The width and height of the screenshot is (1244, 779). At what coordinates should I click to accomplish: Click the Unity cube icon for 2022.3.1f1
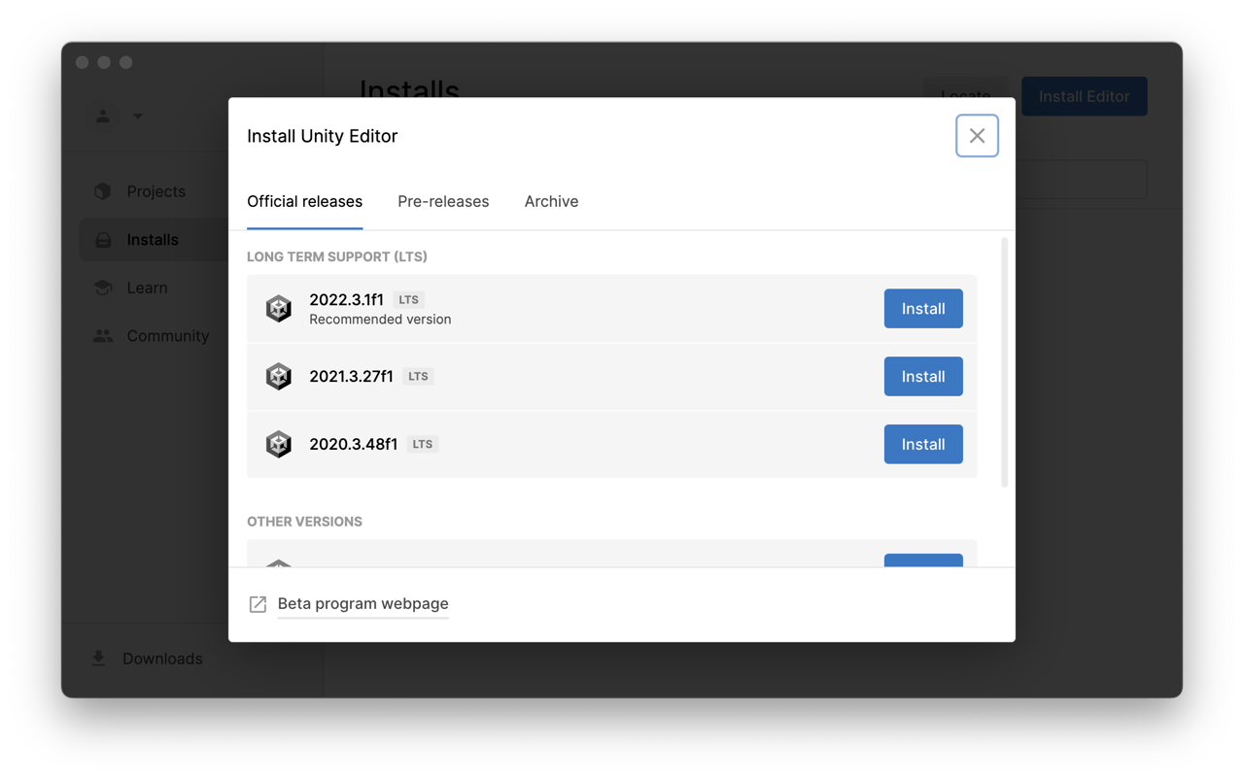point(279,309)
